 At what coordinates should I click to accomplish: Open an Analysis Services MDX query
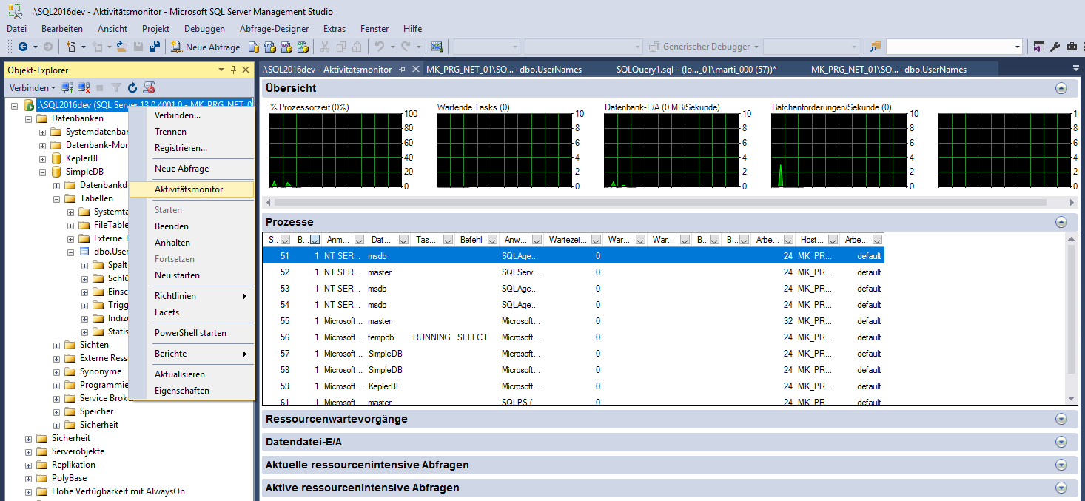[x=270, y=47]
